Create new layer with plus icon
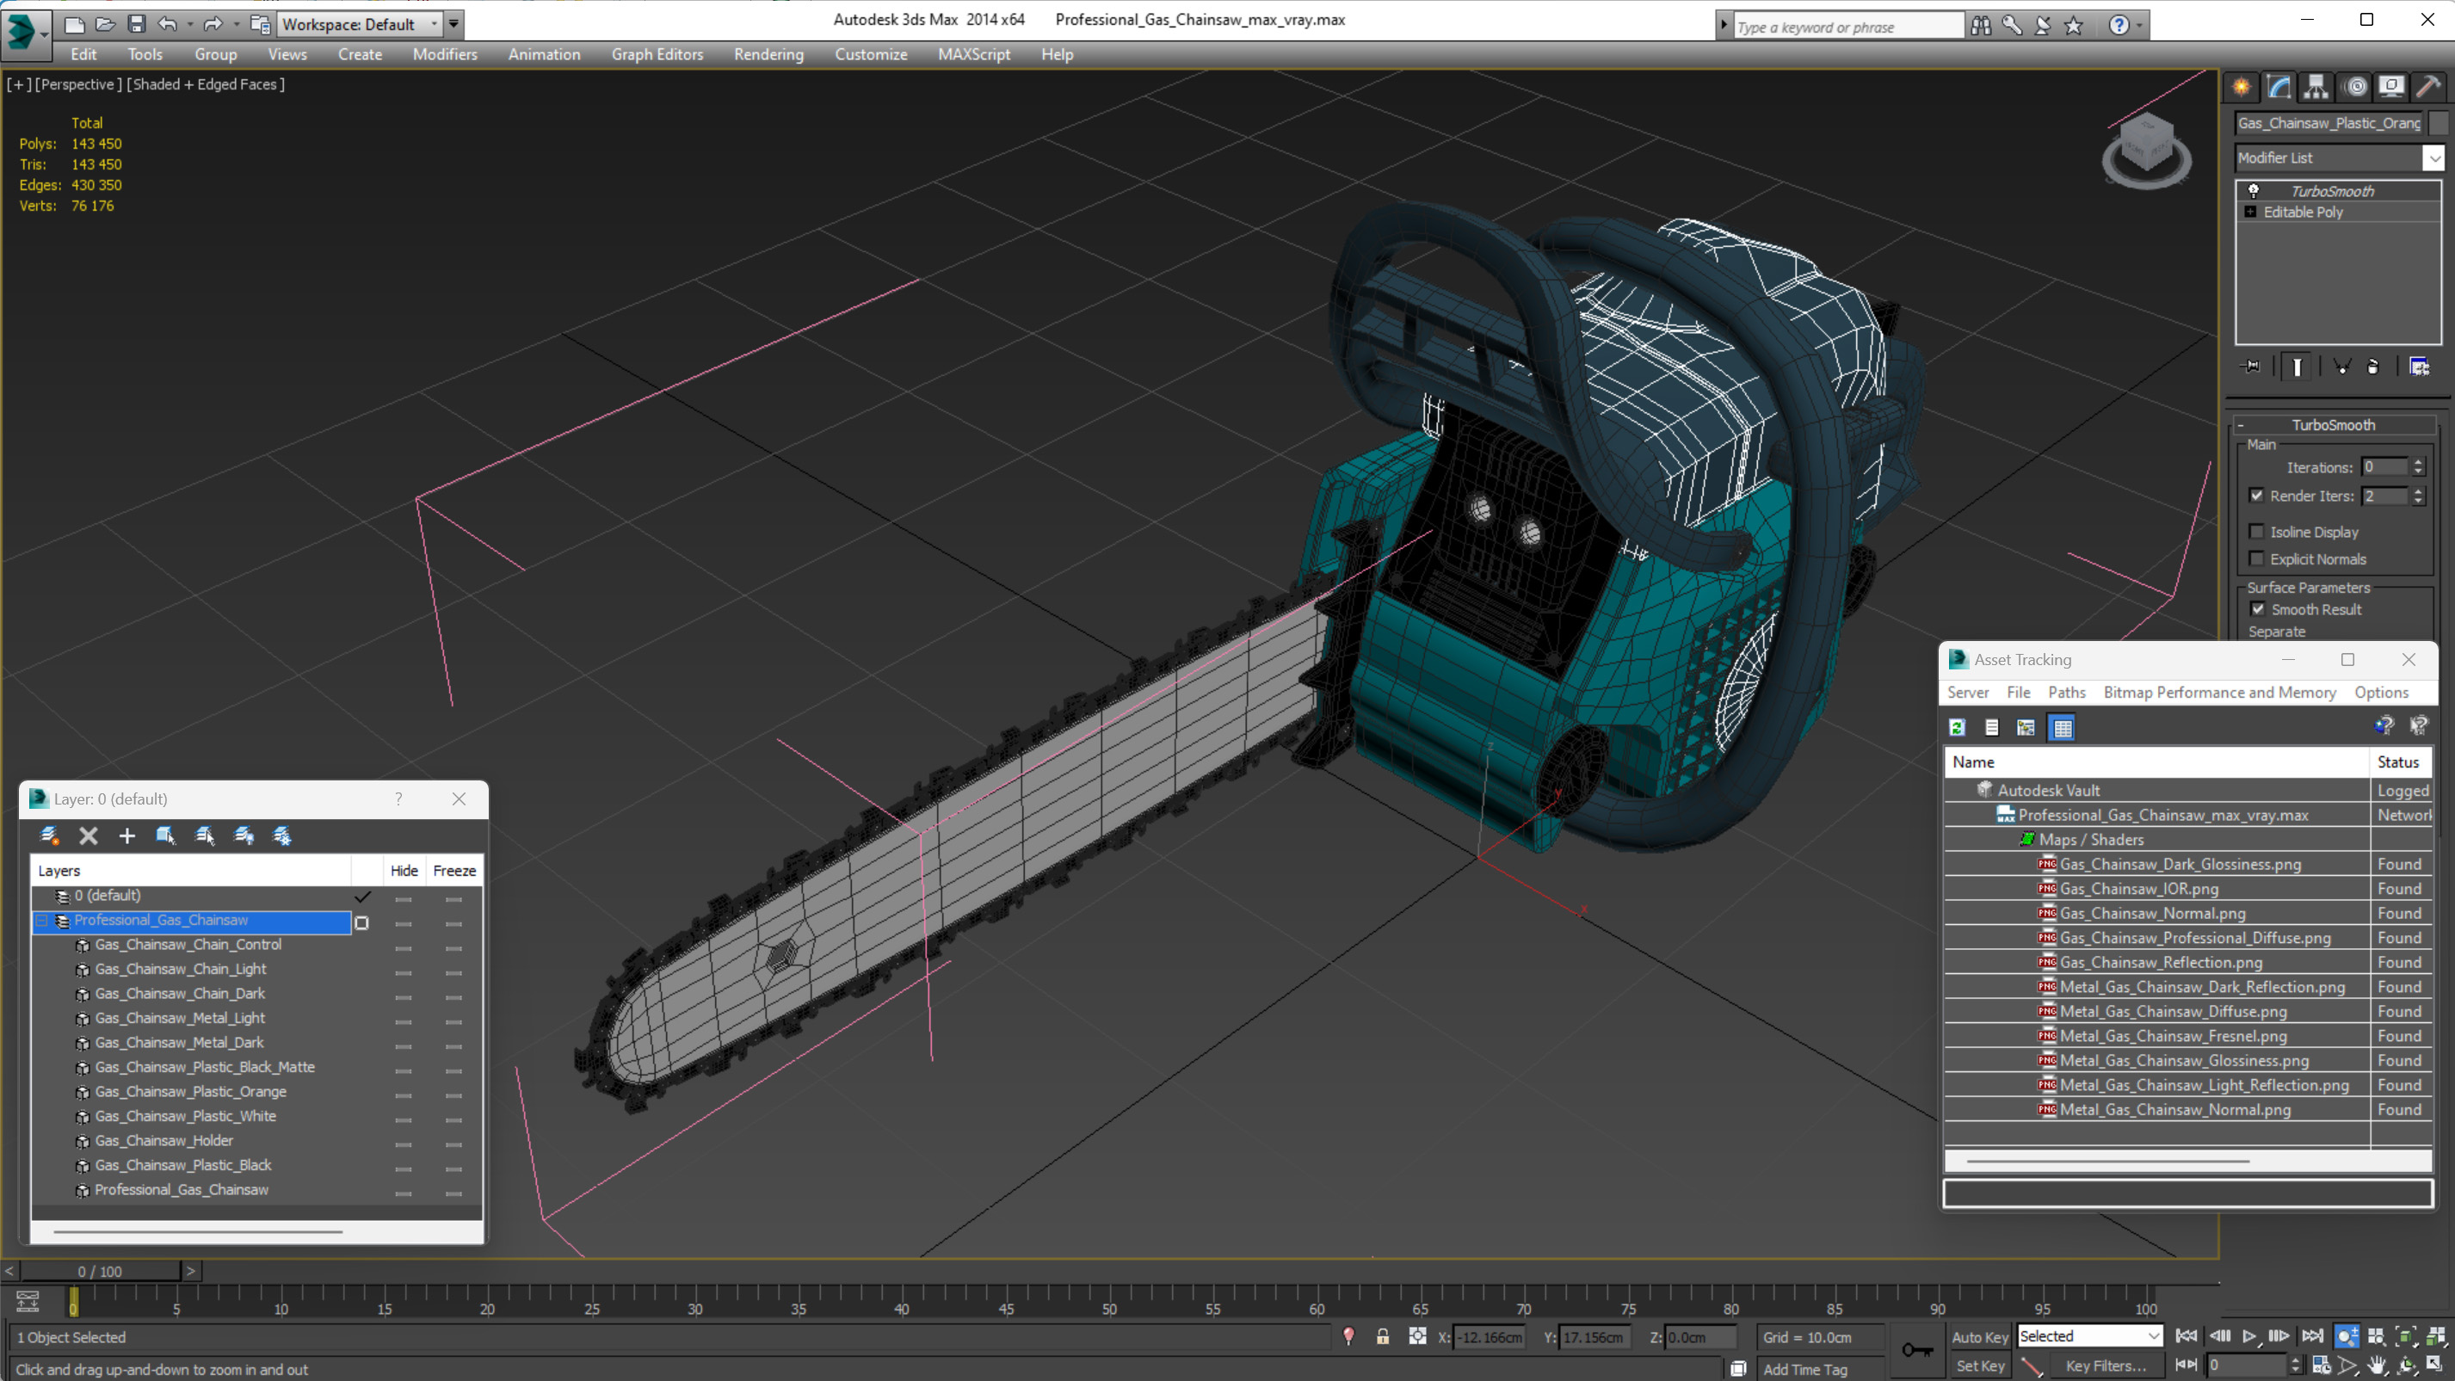The width and height of the screenshot is (2455, 1381). click(126, 835)
